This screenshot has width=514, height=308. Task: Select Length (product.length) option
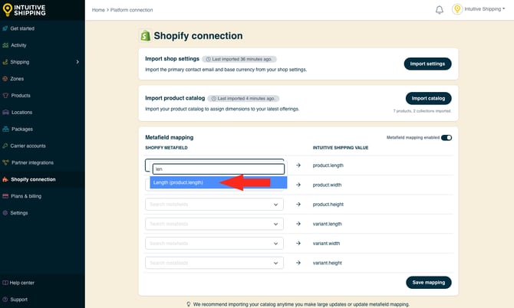pos(219,182)
